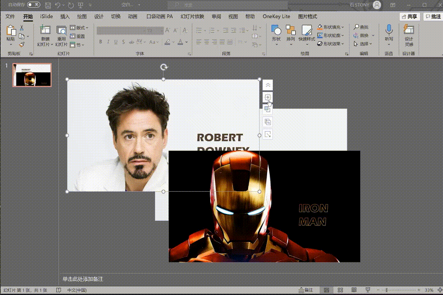This screenshot has width=443, height=295.
Task: Toggle Bold formatting
Action: coord(100,42)
